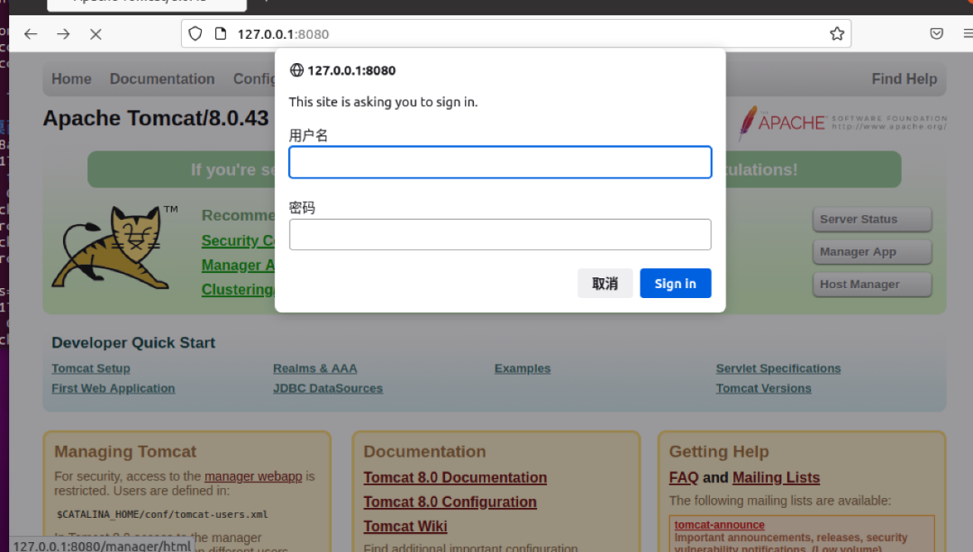Click the Tomcat cat logo image
Screen dimensions: 973x552
(x=114, y=248)
